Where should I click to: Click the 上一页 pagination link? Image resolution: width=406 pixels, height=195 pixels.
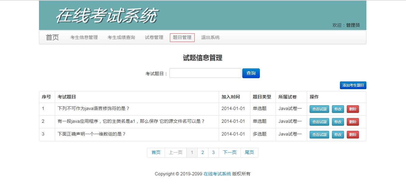point(176,152)
